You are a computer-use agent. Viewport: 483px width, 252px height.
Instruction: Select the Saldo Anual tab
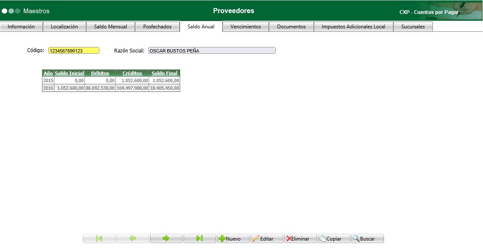201,27
